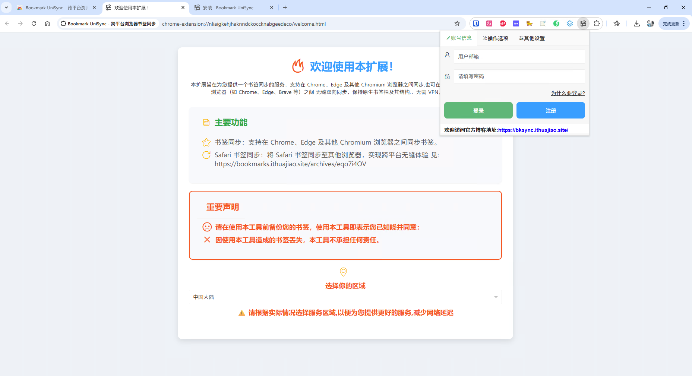This screenshot has height=376, width=692.
Task: Click the password input field
Action: click(x=519, y=76)
